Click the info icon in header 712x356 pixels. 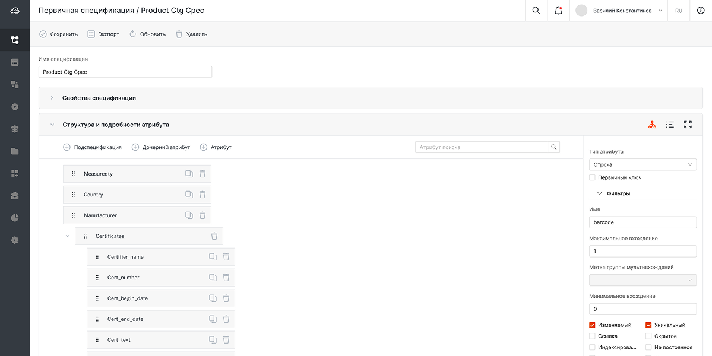point(701,11)
